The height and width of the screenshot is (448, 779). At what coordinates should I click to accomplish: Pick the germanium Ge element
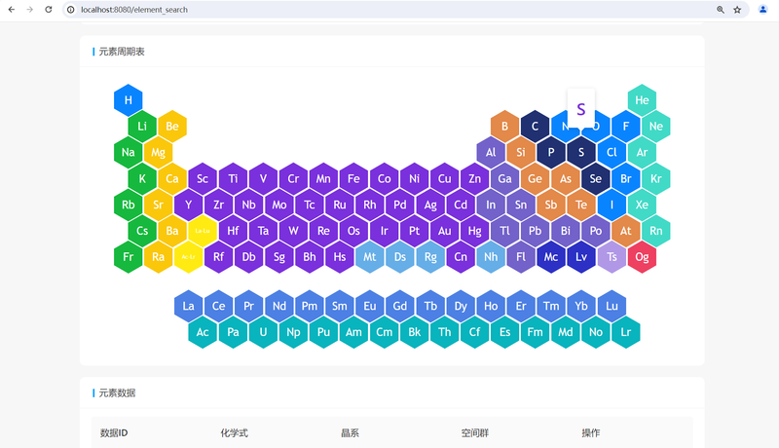click(x=535, y=179)
